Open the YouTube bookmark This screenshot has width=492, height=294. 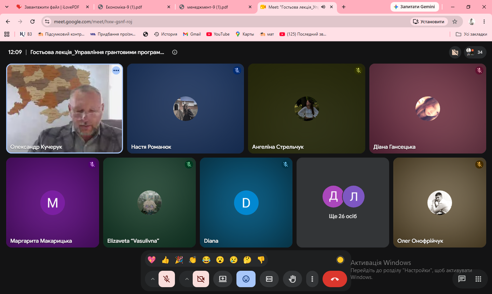point(218,34)
